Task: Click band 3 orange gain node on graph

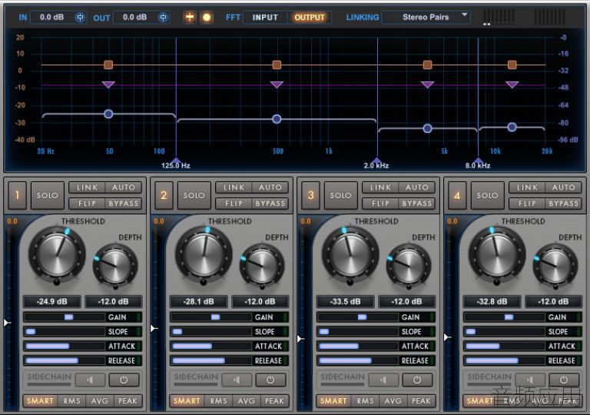Action: click(x=427, y=65)
